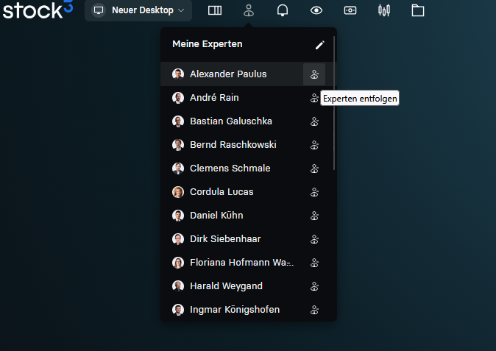The height and width of the screenshot is (351, 496).
Task: Unfollow expert Dirk Siebenhaar
Action: (314, 239)
